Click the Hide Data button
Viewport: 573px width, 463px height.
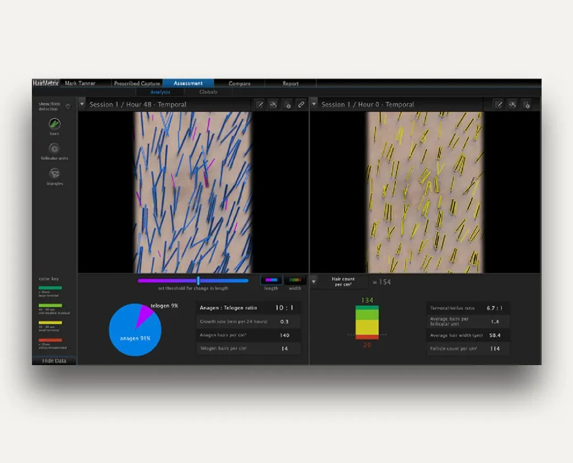(x=54, y=361)
